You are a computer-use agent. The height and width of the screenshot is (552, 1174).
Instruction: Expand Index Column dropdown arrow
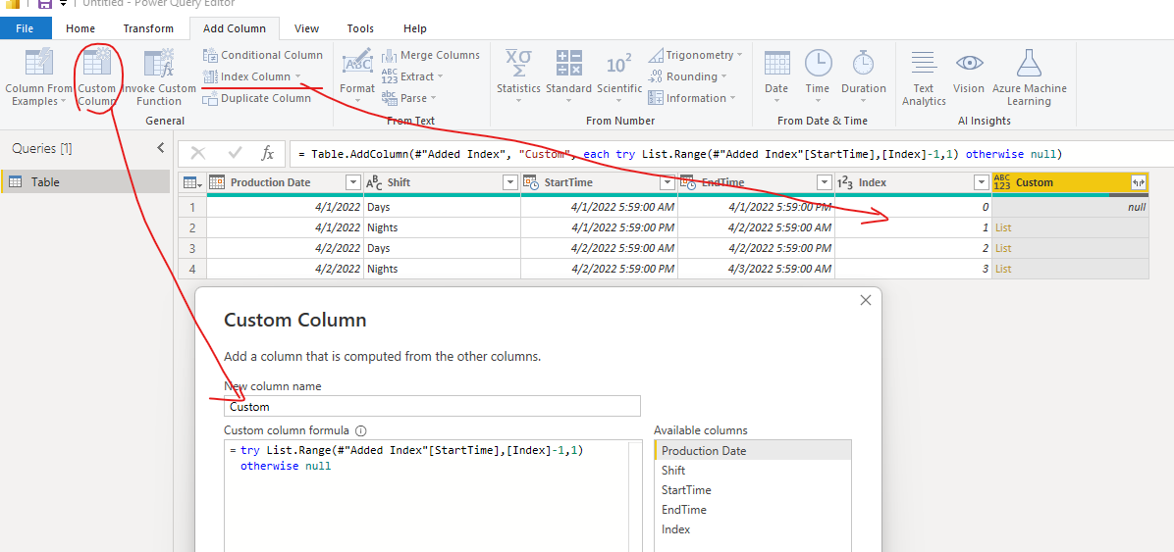(297, 76)
